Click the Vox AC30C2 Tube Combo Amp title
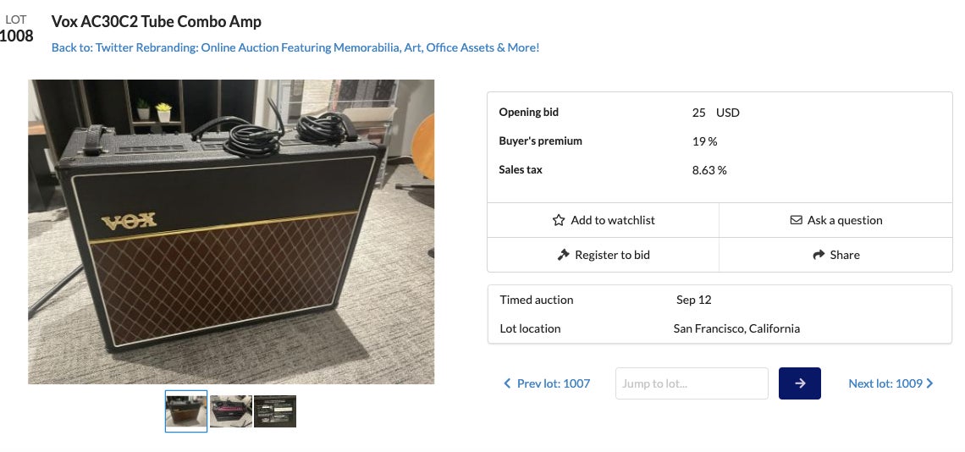The image size is (965, 452). point(157,21)
